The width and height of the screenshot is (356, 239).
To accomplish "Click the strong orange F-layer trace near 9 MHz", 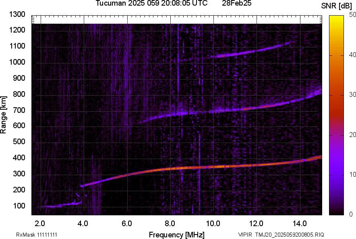I will pyautogui.click(x=193, y=168).
